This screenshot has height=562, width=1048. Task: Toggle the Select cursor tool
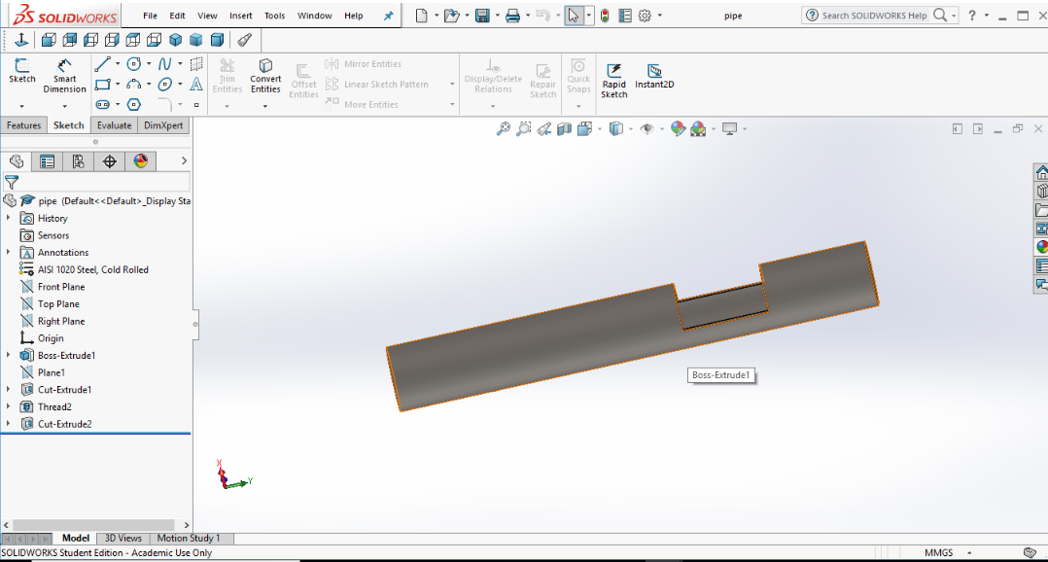point(573,16)
